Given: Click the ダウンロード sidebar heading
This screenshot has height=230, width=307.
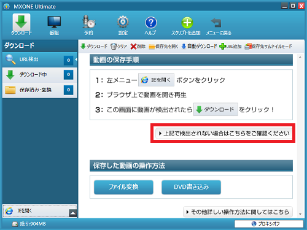Looking at the screenshot, I should pyautogui.click(x=19, y=45).
